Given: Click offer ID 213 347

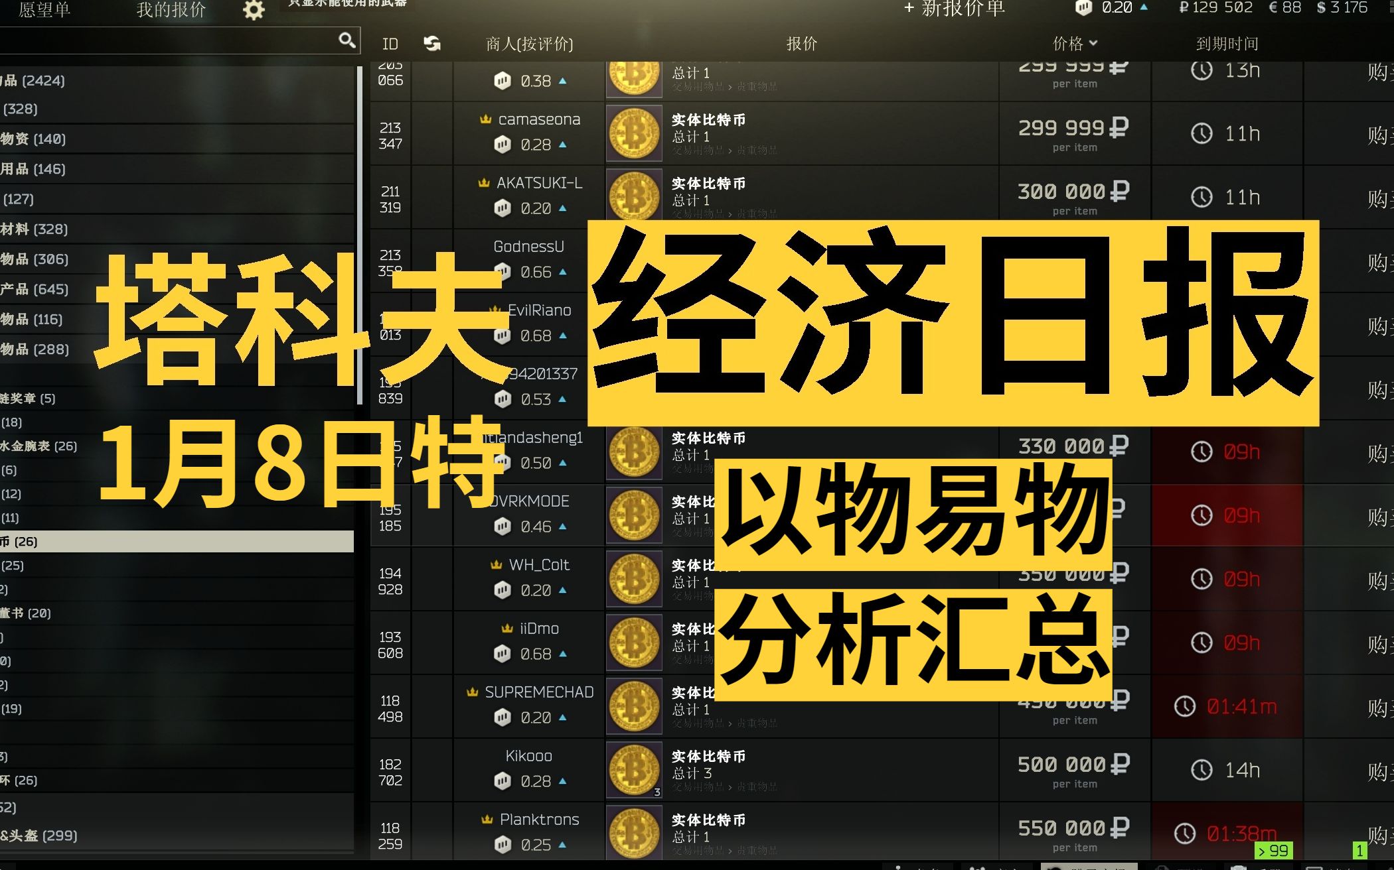Looking at the screenshot, I should click(390, 135).
